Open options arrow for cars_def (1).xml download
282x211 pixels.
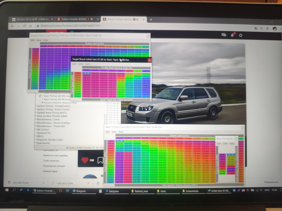tap(44, 183)
